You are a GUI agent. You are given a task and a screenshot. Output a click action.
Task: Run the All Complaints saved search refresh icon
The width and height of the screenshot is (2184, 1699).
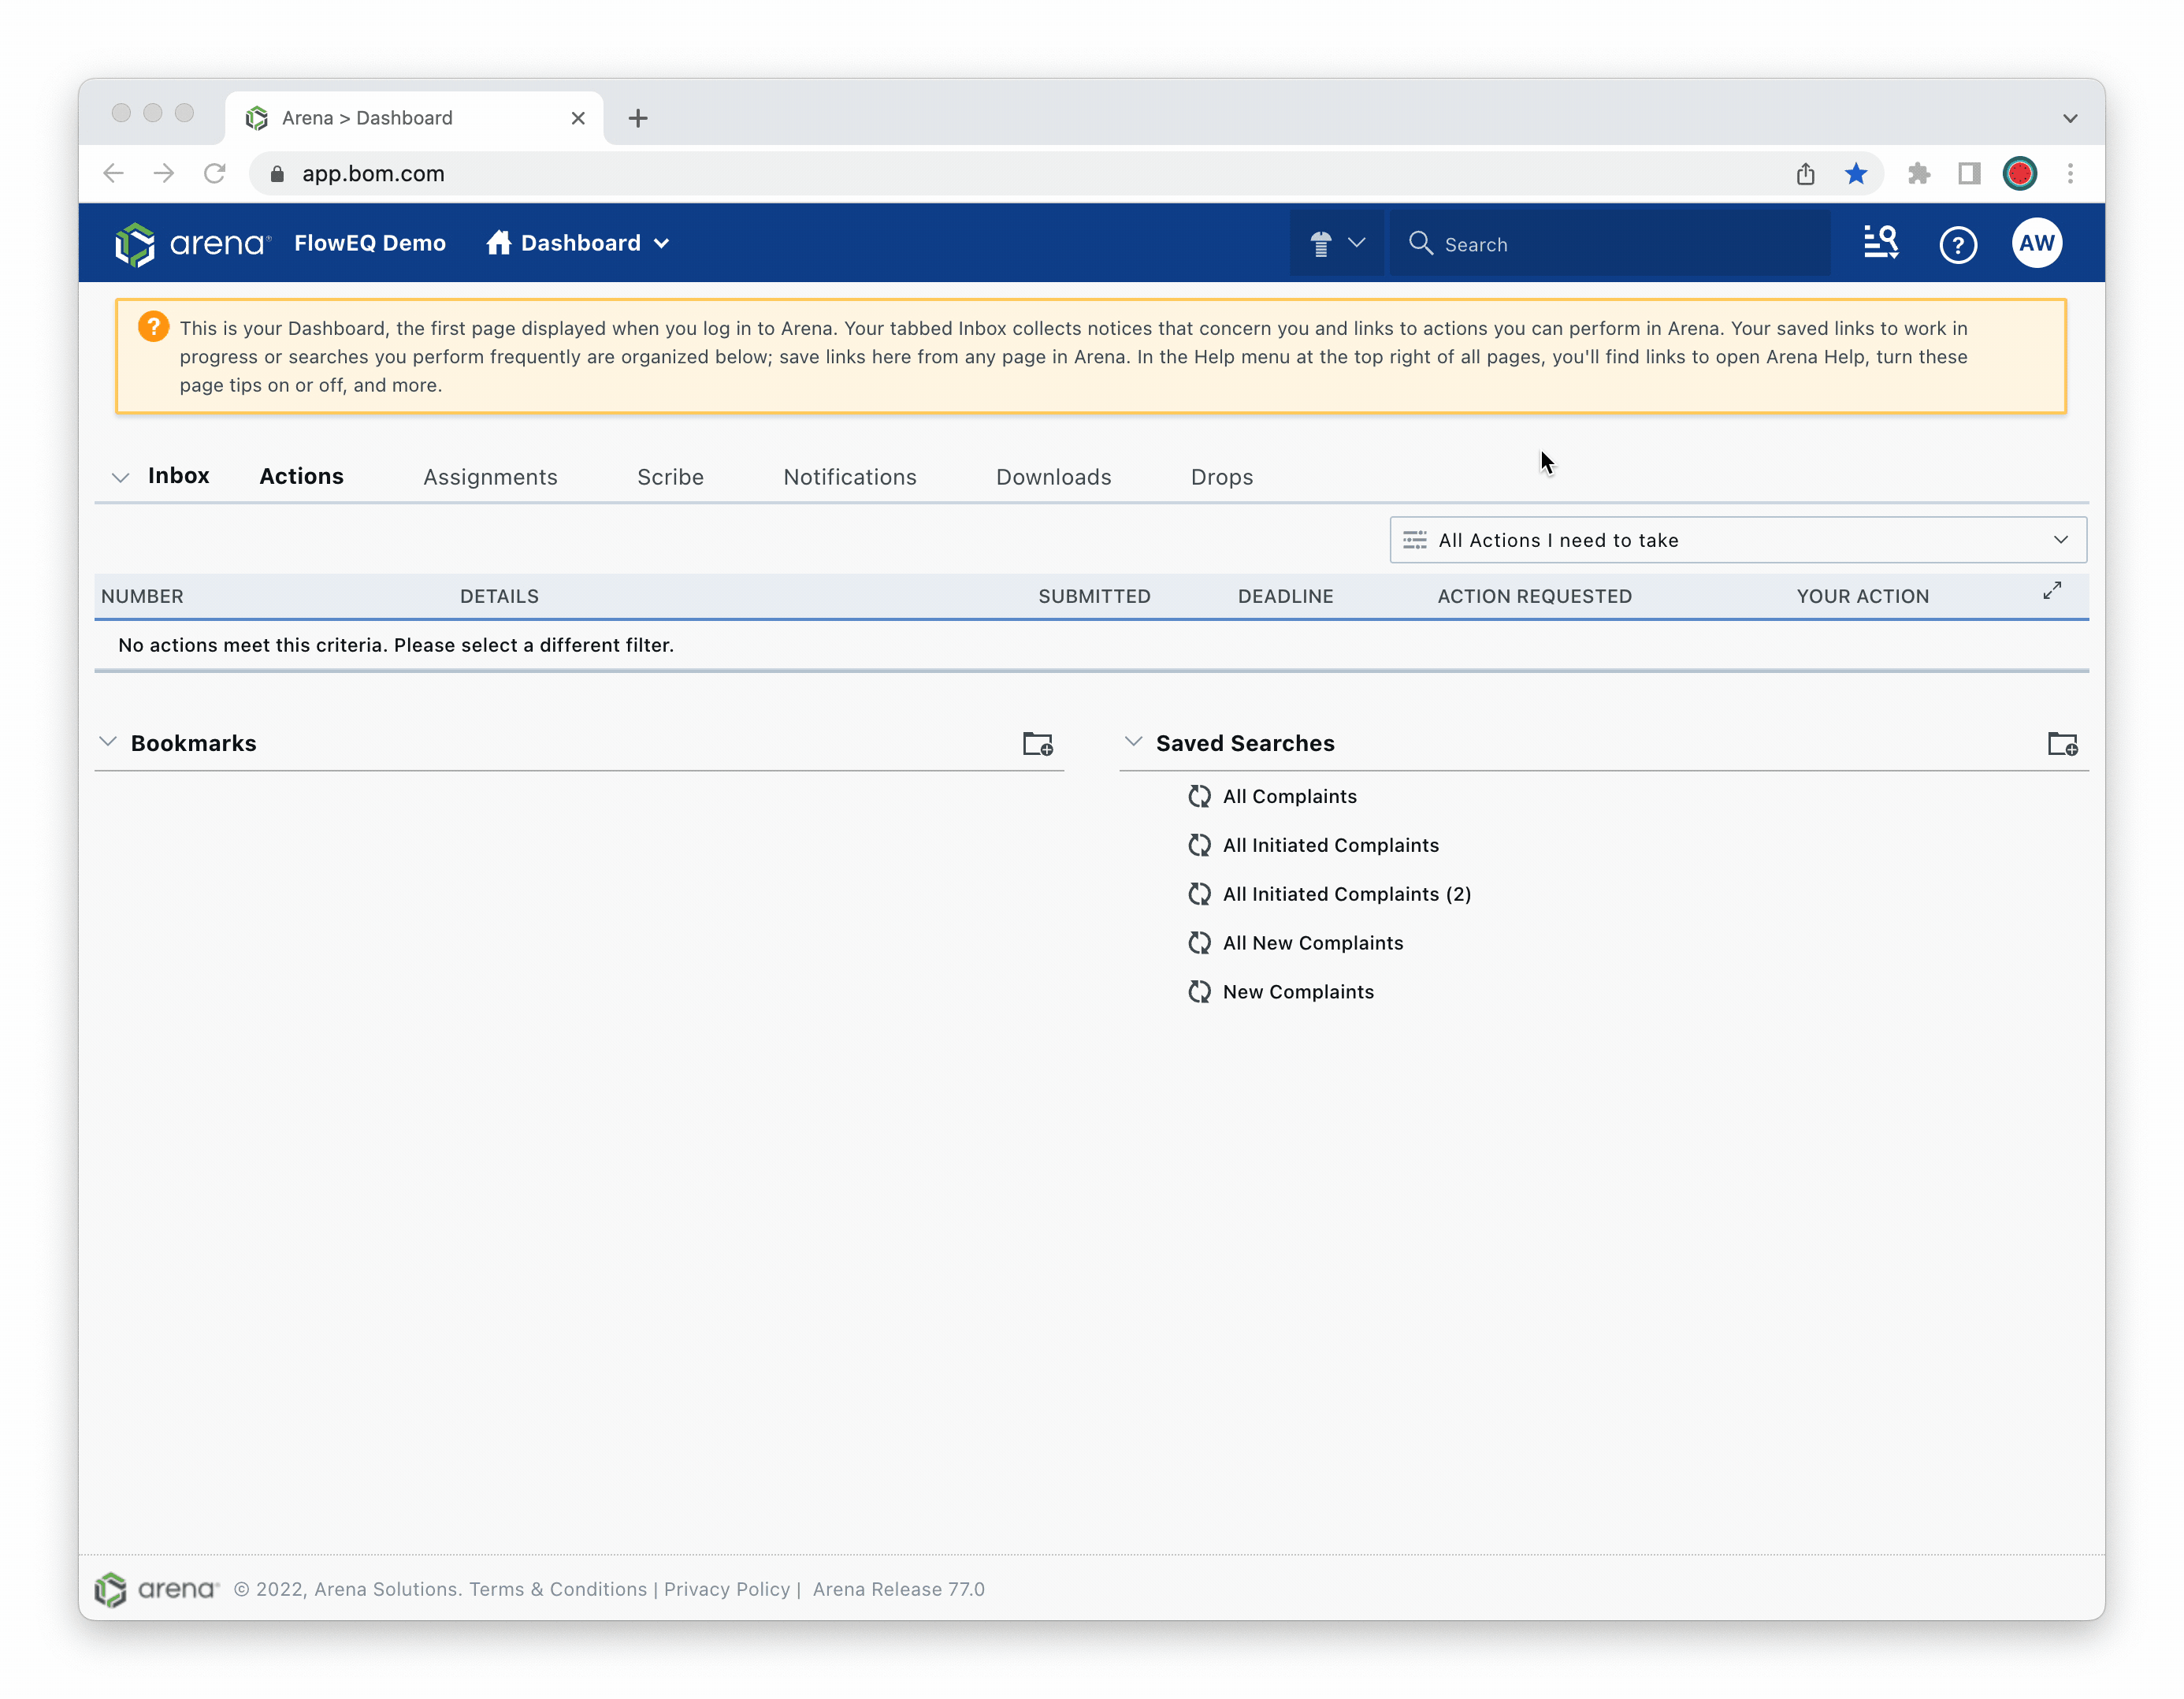(x=1200, y=796)
